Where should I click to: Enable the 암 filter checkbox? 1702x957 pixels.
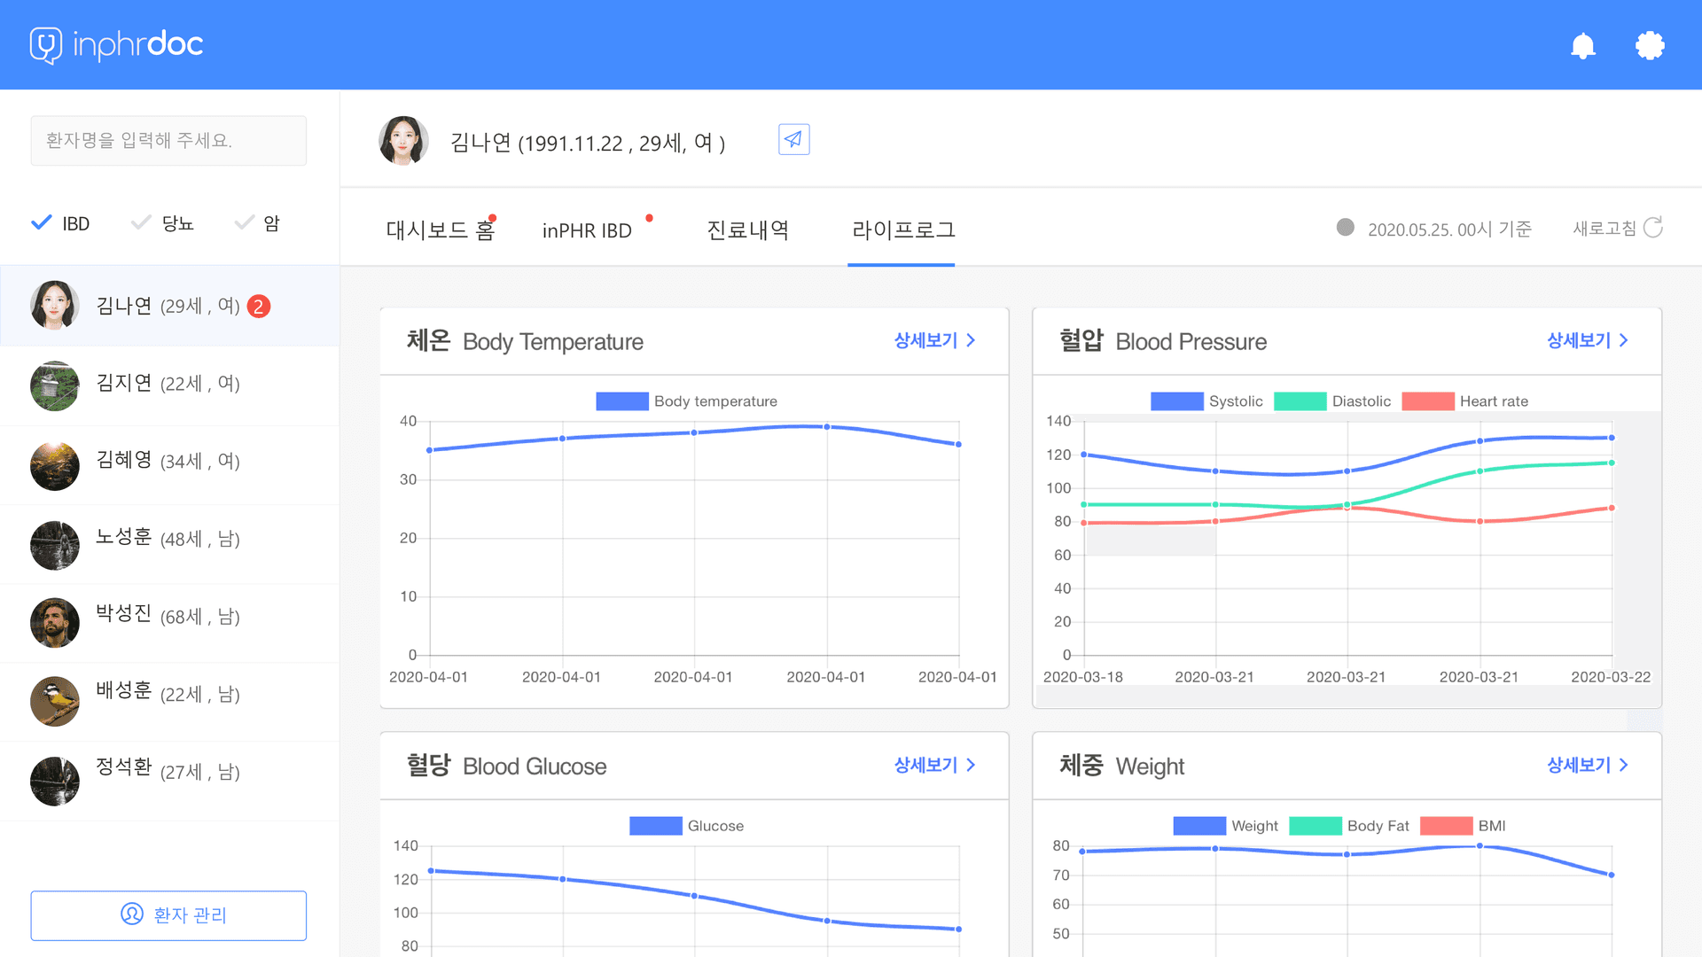pyautogui.click(x=243, y=222)
